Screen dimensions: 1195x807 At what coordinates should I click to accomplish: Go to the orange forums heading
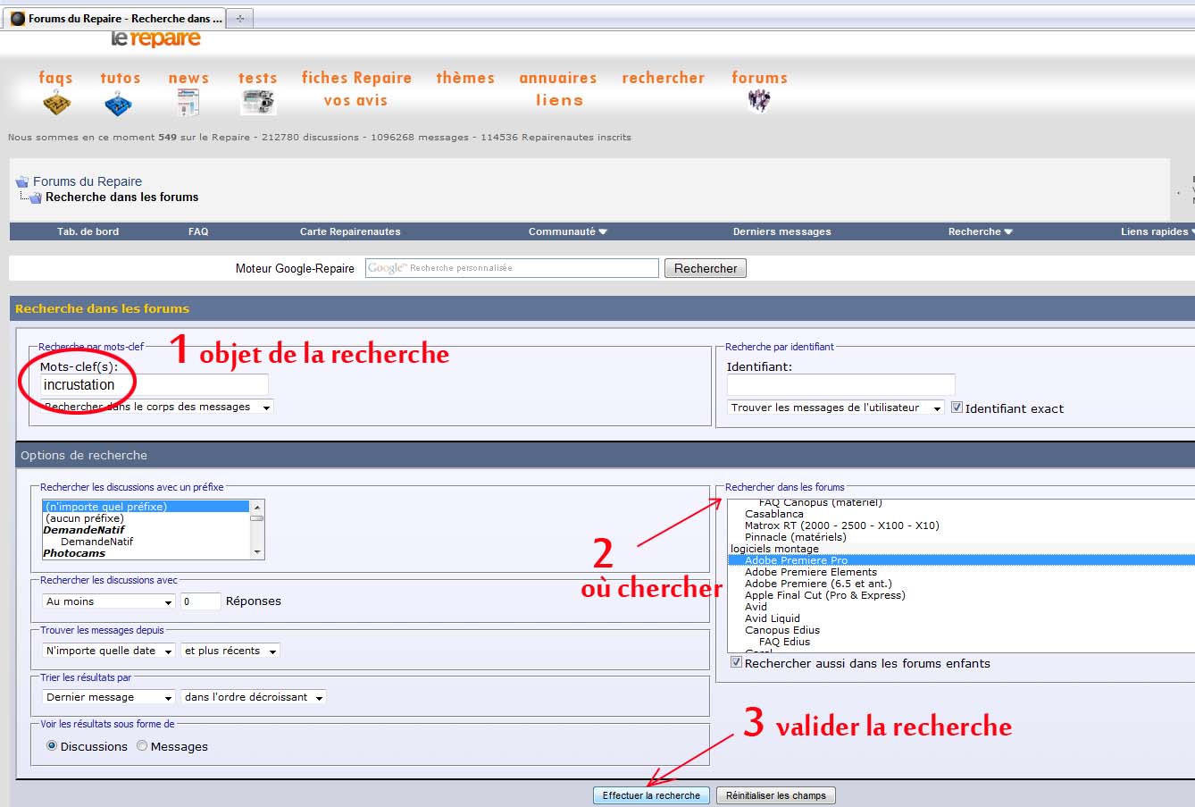point(759,78)
